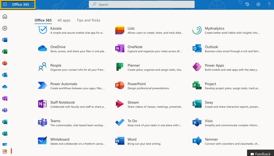Open the Yammer app name link
274x156 pixels.
pyautogui.click(x=211, y=139)
